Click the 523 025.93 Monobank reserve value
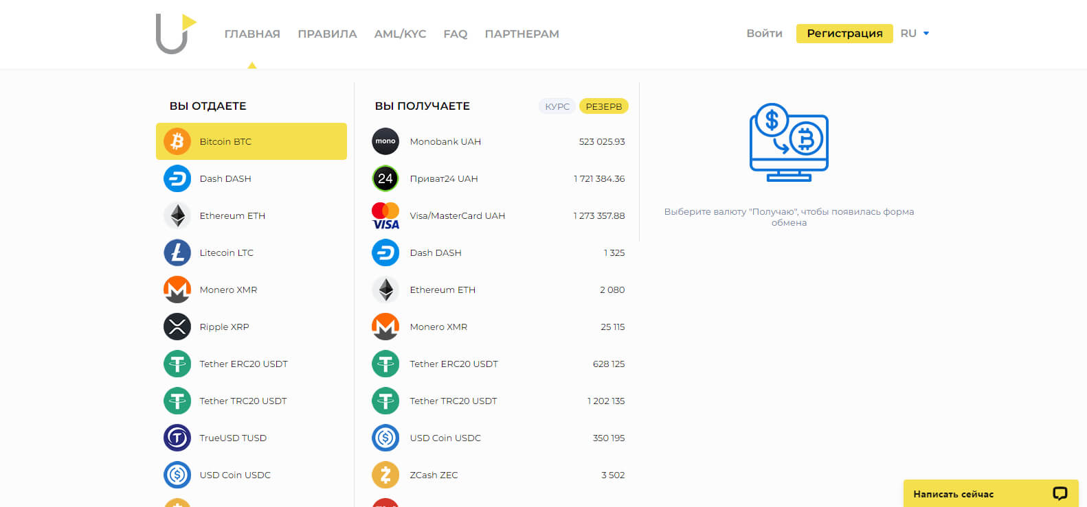Screen dimensions: 1087x507 602,141
